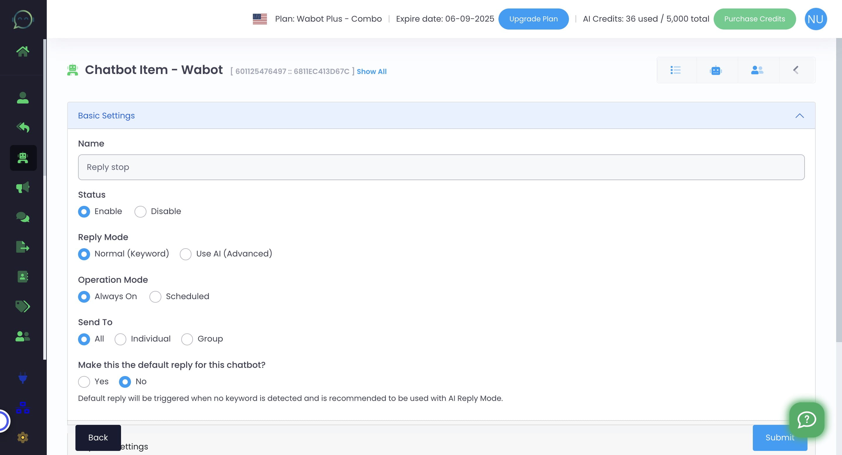Select the Chatbot robot icon in sidebar
The image size is (842, 455).
click(23, 158)
